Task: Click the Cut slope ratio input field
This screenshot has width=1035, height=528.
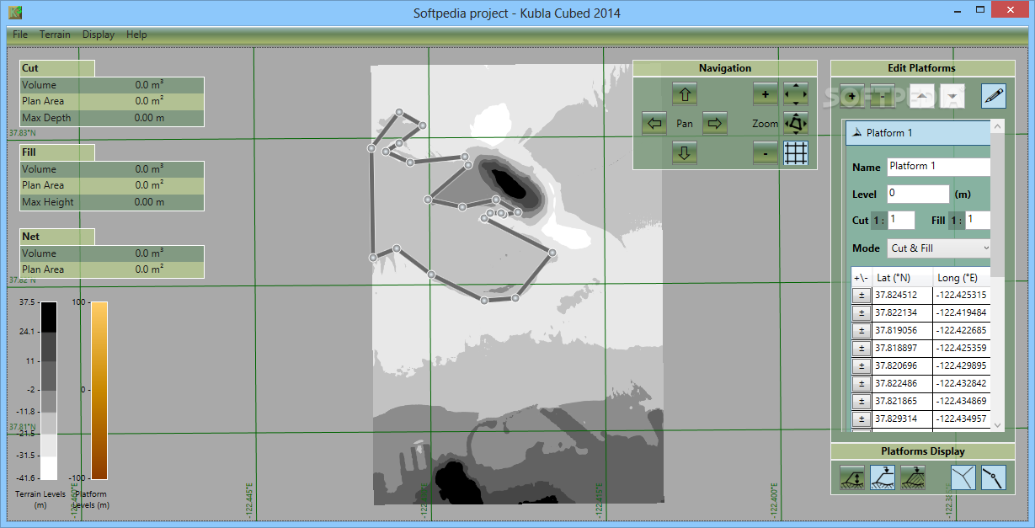Action: tap(901, 220)
